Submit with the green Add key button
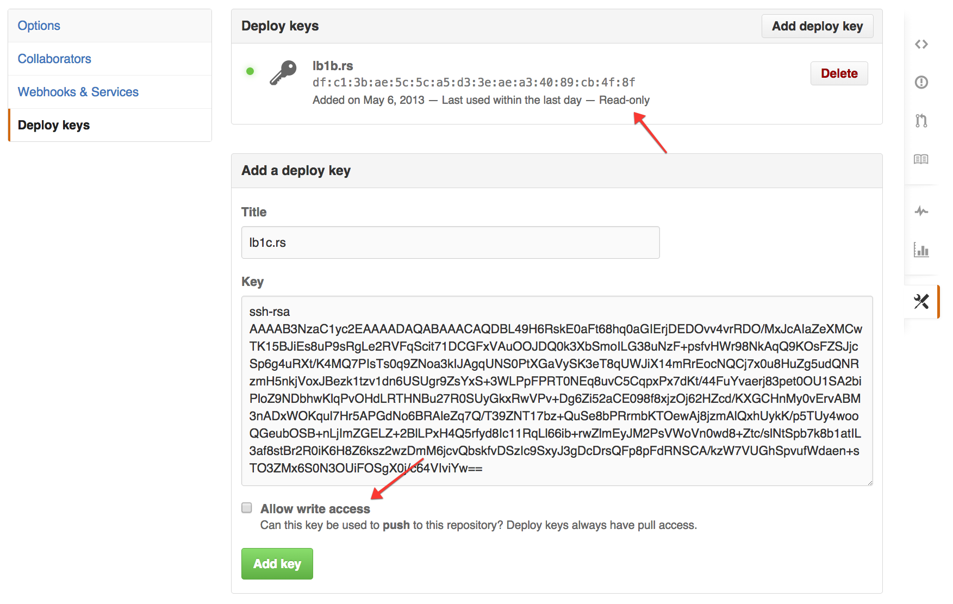This screenshot has height=604, width=953. [x=277, y=564]
